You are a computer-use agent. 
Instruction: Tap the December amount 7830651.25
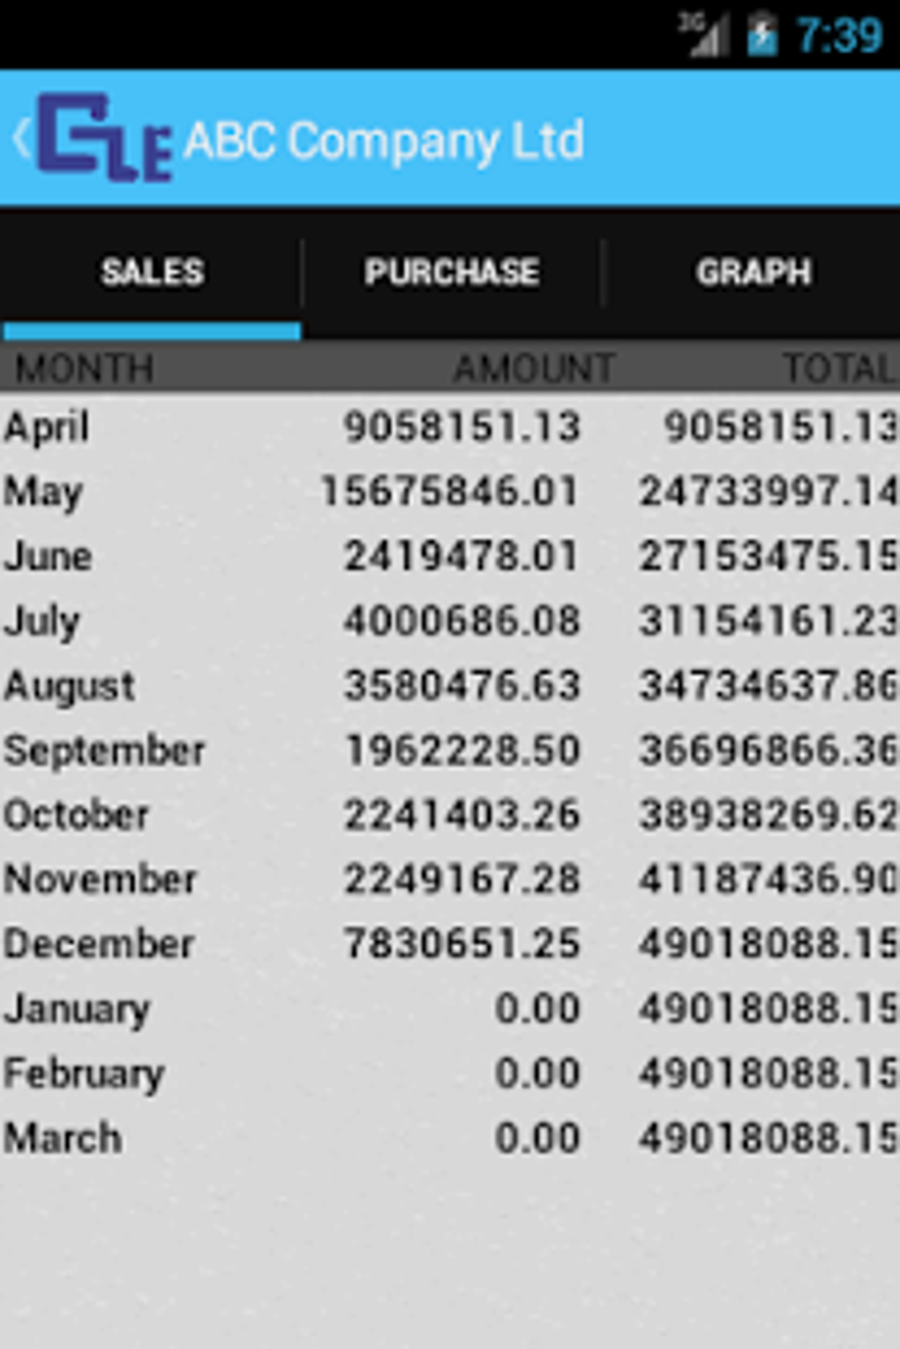(x=461, y=944)
